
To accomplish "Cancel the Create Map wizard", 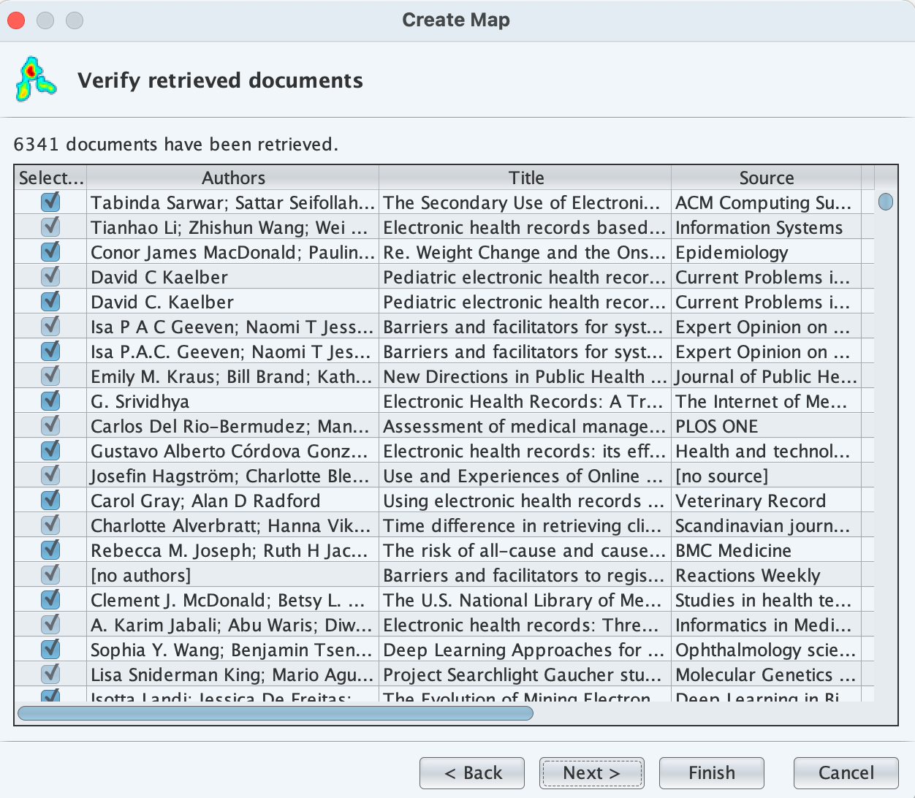I will pyautogui.click(x=846, y=773).
